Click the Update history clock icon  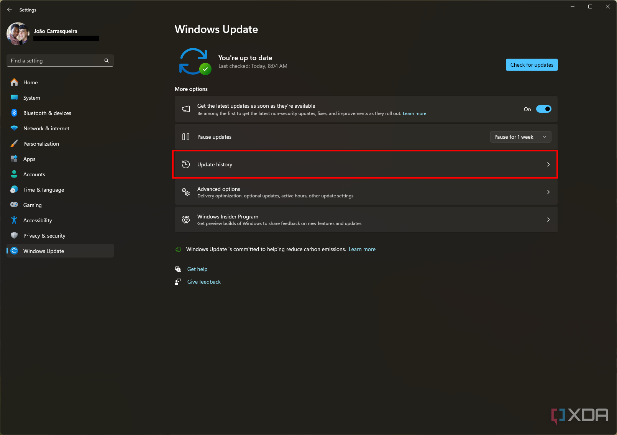coord(186,164)
